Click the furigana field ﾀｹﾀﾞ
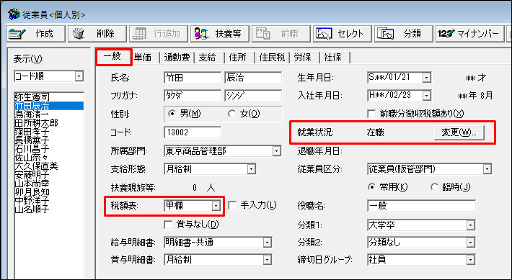This screenshot has height=280, width=512. pos(193,96)
